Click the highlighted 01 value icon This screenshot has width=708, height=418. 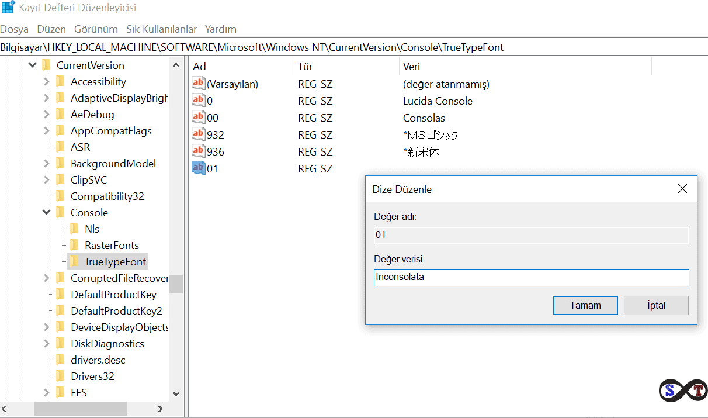pyautogui.click(x=199, y=168)
